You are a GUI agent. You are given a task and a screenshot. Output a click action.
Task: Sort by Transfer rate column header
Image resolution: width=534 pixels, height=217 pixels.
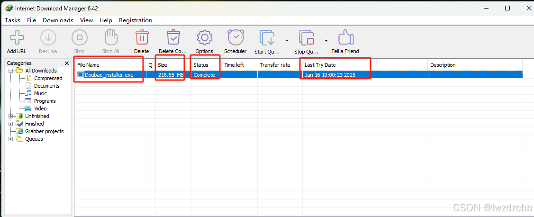pos(280,65)
